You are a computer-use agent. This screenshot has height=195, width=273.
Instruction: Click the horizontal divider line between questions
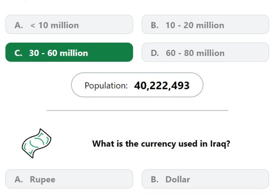click(x=137, y=110)
